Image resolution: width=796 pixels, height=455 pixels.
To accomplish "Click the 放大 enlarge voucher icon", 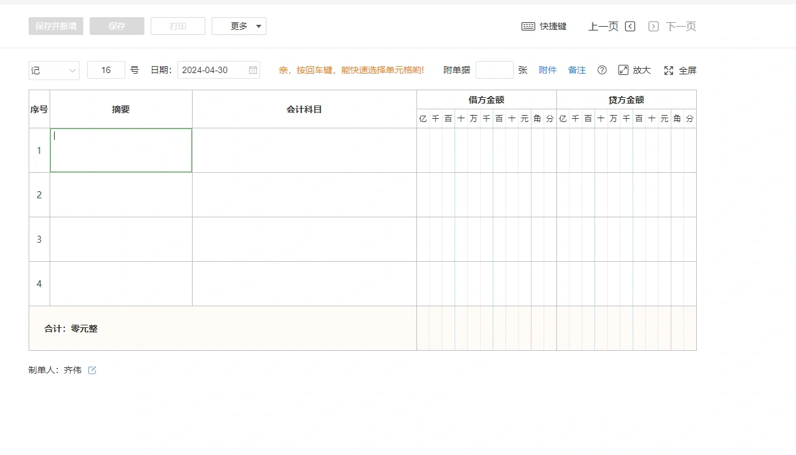I will (623, 70).
